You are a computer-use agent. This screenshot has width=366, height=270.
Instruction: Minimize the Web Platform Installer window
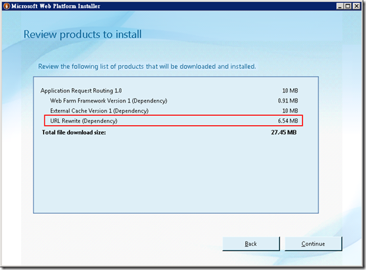(340, 6)
